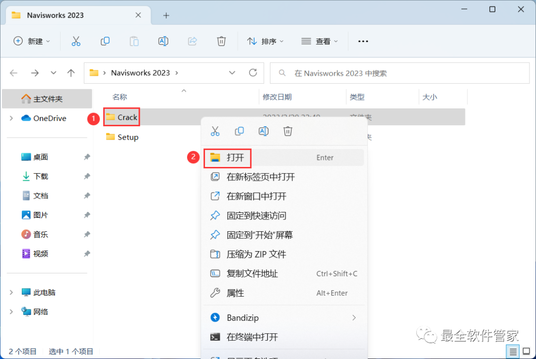Switch to details view in status bar

513,352
